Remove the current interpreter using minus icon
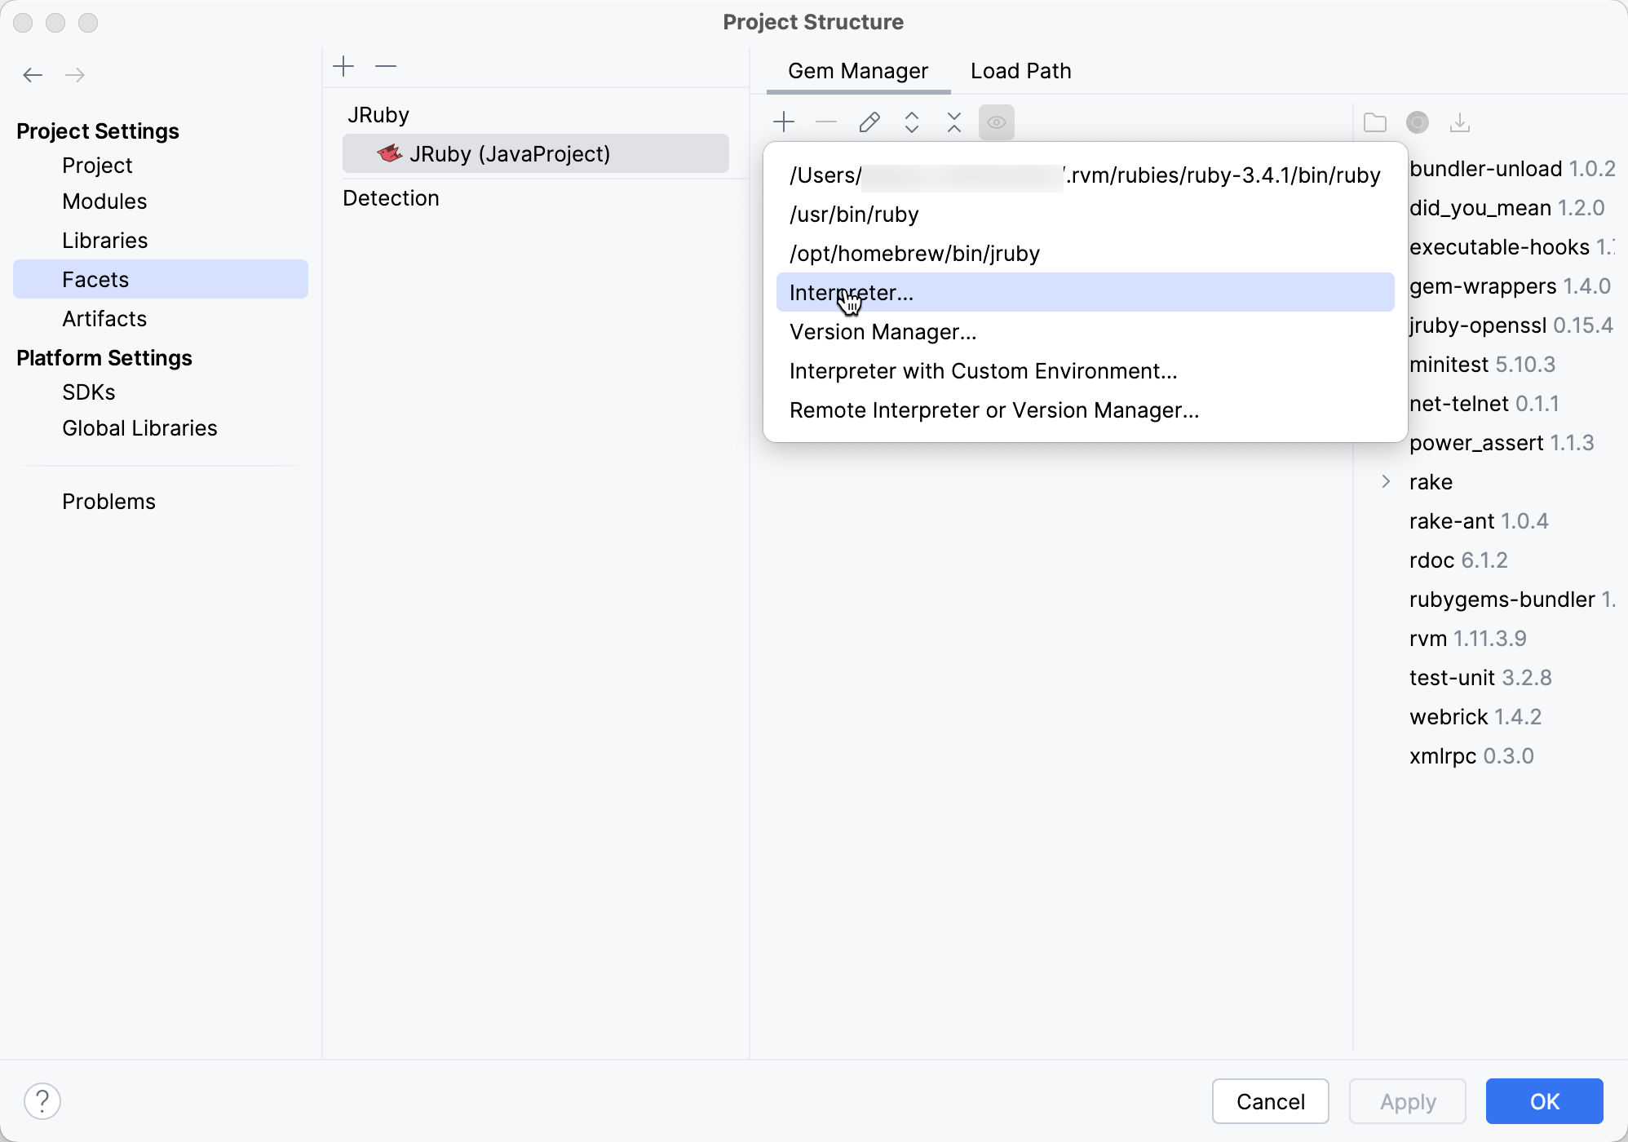 click(x=826, y=122)
